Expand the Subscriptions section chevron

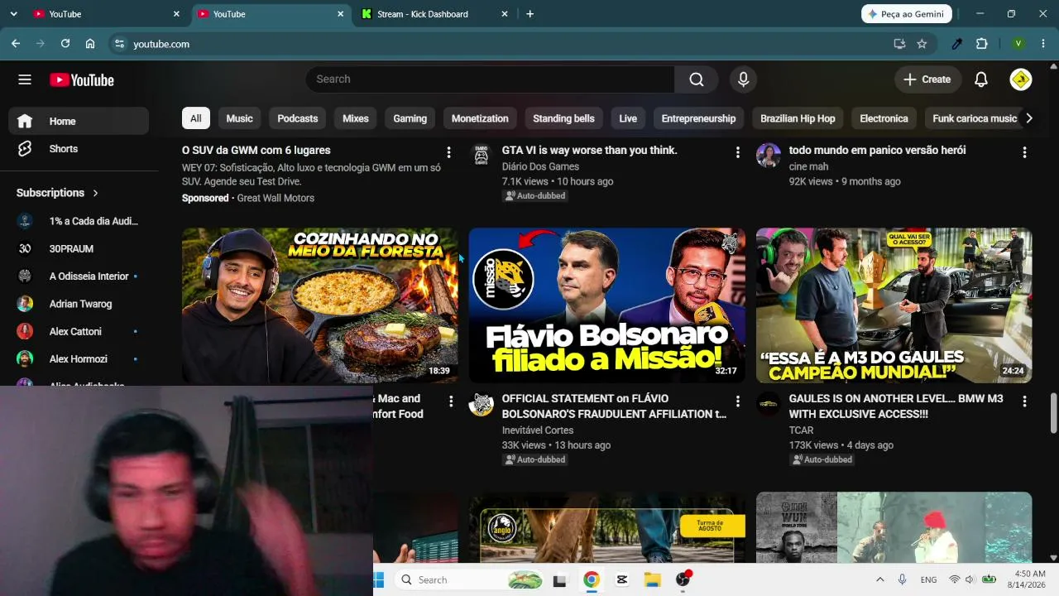(x=95, y=193)
